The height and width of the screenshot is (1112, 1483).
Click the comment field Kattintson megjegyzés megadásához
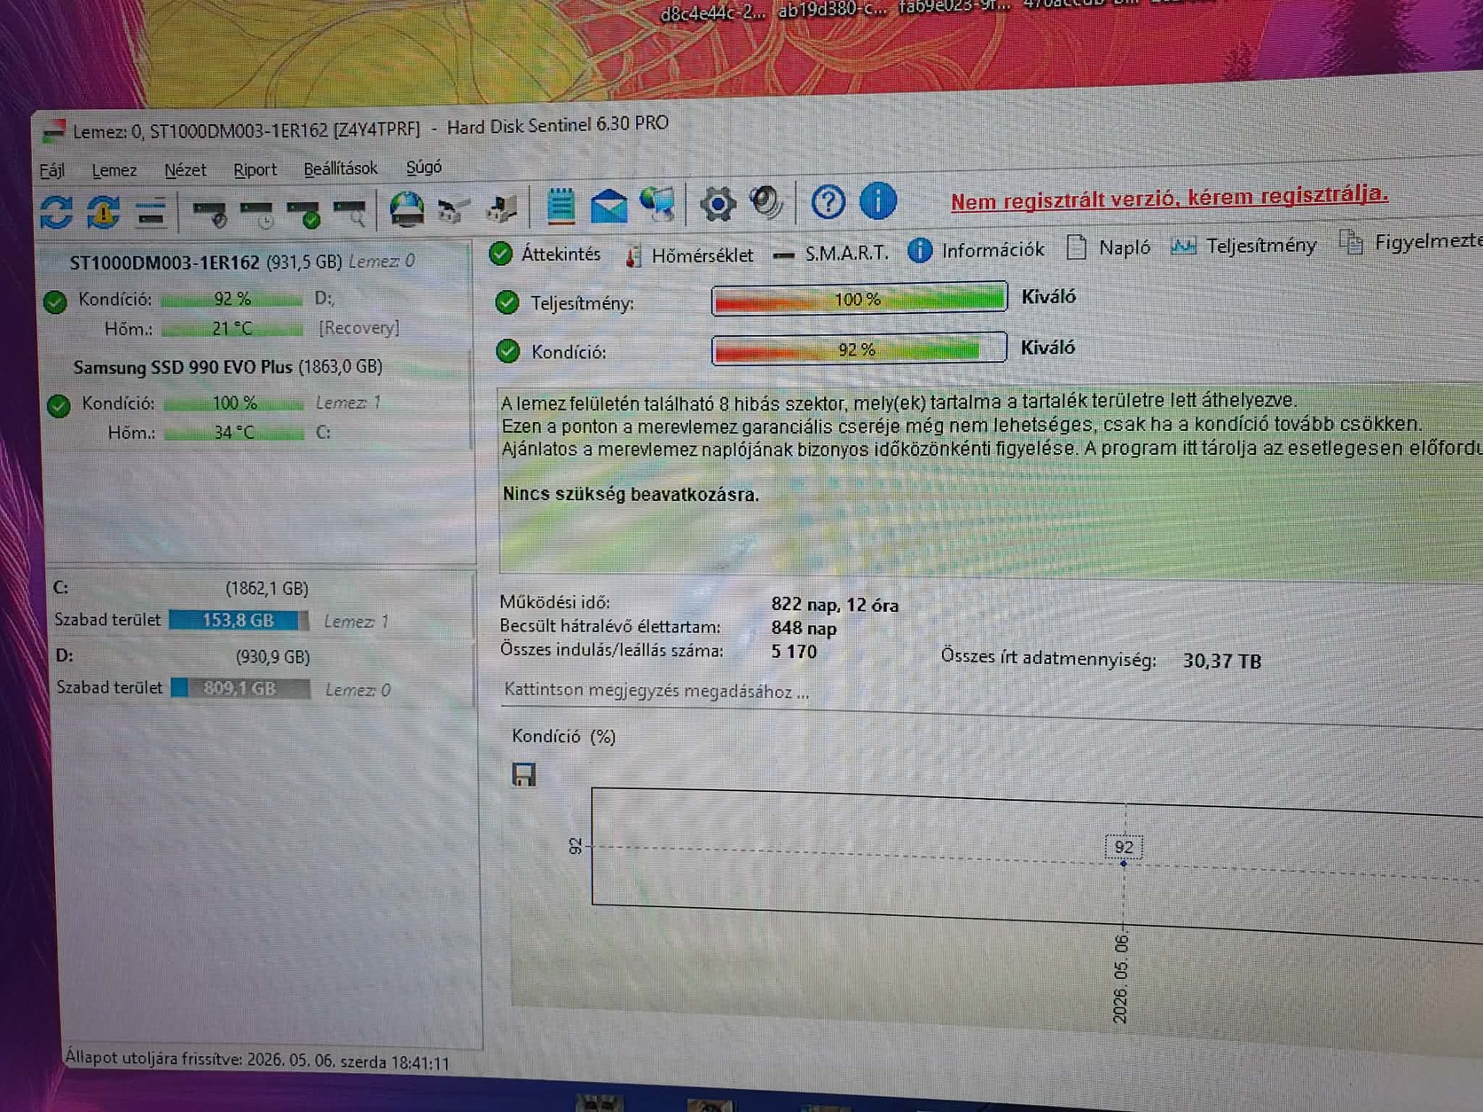[656, 690]
